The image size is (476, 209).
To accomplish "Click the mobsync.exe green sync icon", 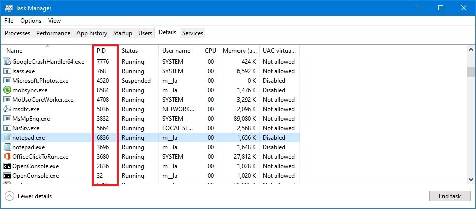I will pyautogui.click(x=7, y=90).
